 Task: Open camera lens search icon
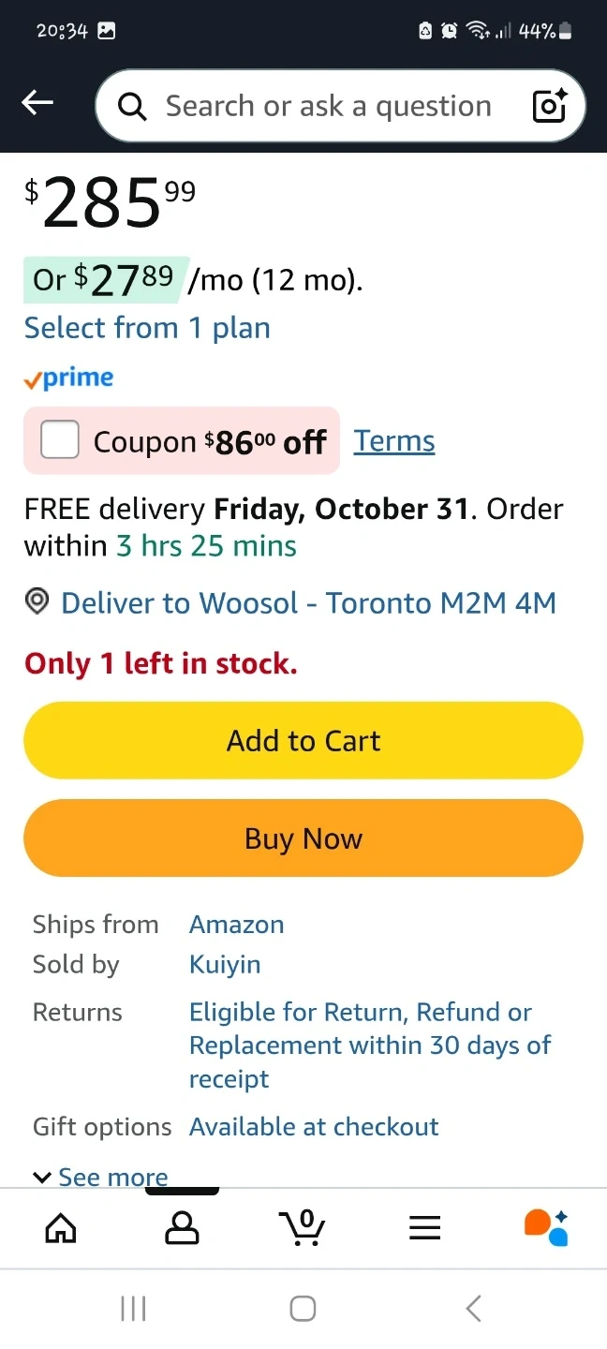[x=550, y=106]
